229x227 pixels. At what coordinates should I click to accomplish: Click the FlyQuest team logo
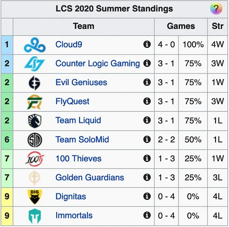[35, 102]
